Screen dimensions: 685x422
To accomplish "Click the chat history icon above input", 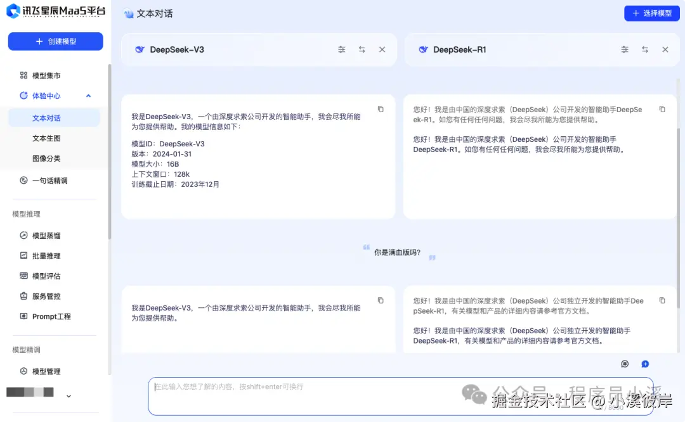I will pos(625,364).
